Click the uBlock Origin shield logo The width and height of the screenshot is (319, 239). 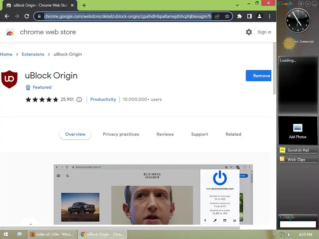click(x=9, y=79)
